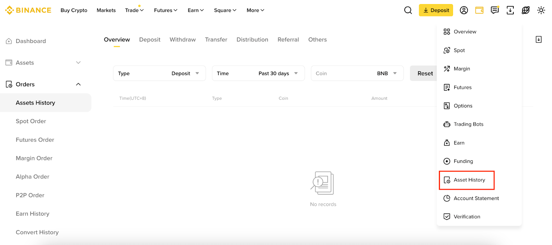Screen dimensions: 552x245
Task: Open the Square menu dropdown
Action: pos(225,10)
